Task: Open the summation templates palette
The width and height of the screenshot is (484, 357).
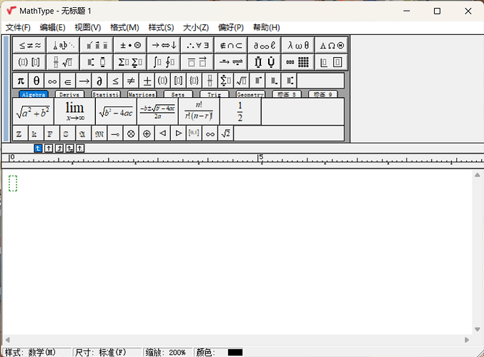Action: point(130,62)
